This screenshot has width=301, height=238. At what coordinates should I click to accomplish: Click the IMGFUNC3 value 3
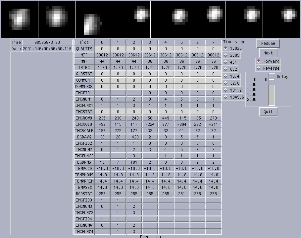(x=134, y=213)
